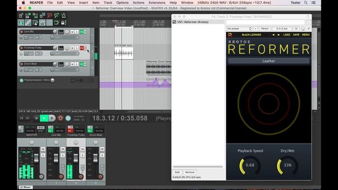The width and height of the screenshot is (338, 190).
Task: Click the Param button
Action: [265, 28]
